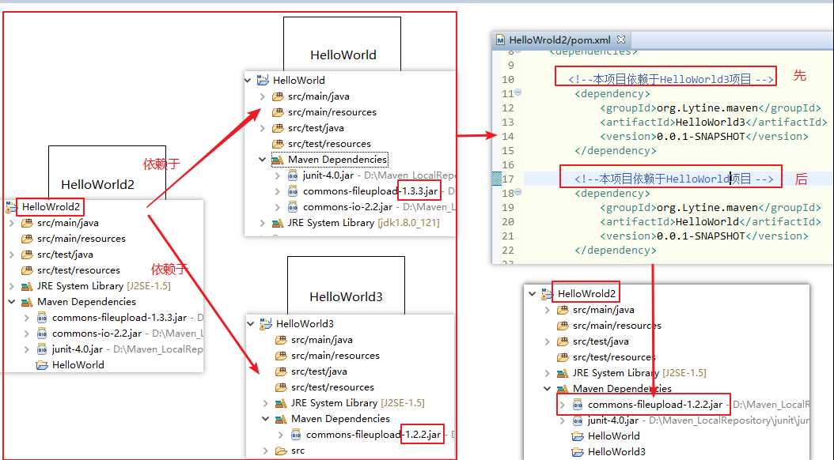Collapse Maven Dependencies in the HelloWorld3 project
The height and width of the screenshot is (460, 834).
[x=265, y=419]
